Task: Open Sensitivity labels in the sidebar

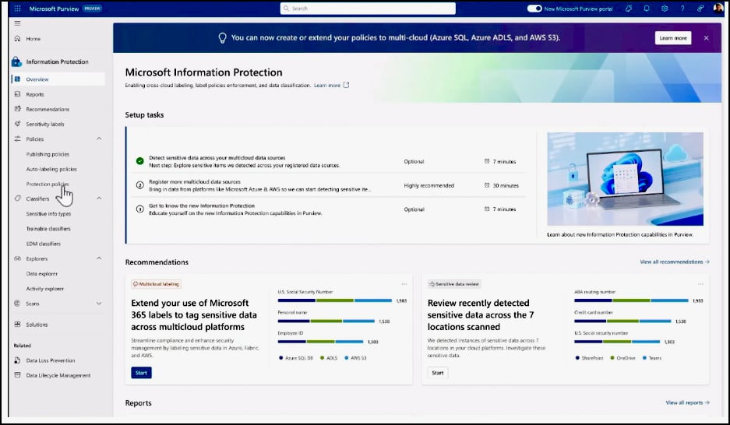Action: [x=45, y=124]
